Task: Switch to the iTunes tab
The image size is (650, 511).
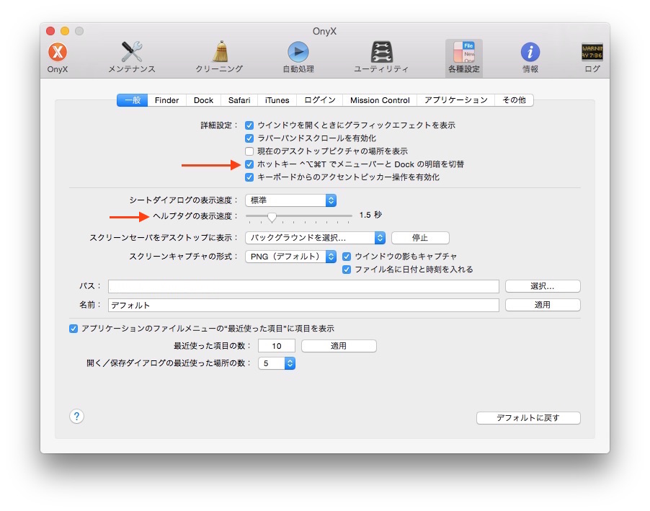Action: [x=277, y=100]
